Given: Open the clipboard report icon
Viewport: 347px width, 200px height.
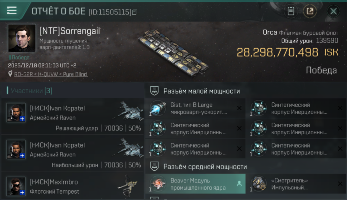Looking at the screenshot, I should click(291, 11).
